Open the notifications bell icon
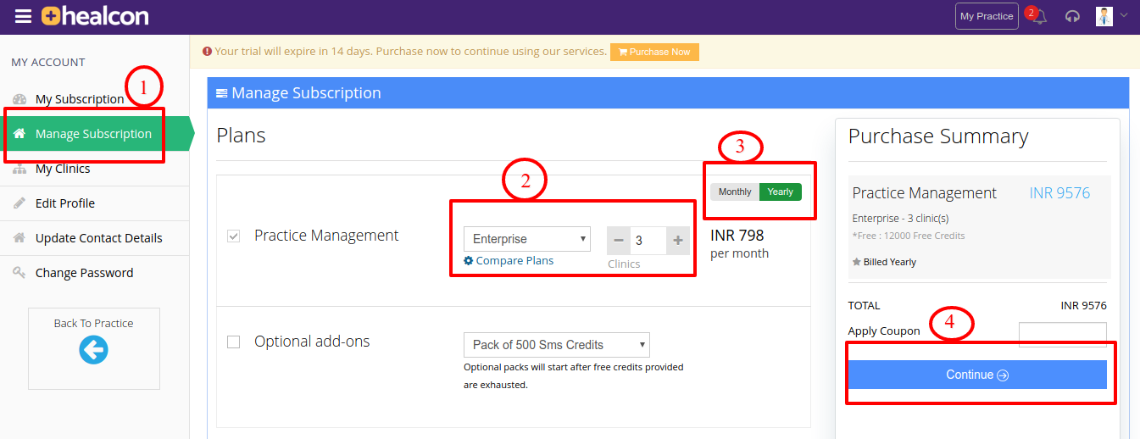The width and height of the screenshot is (1140, 439). pyautogui.click(x=1040, y=17)
